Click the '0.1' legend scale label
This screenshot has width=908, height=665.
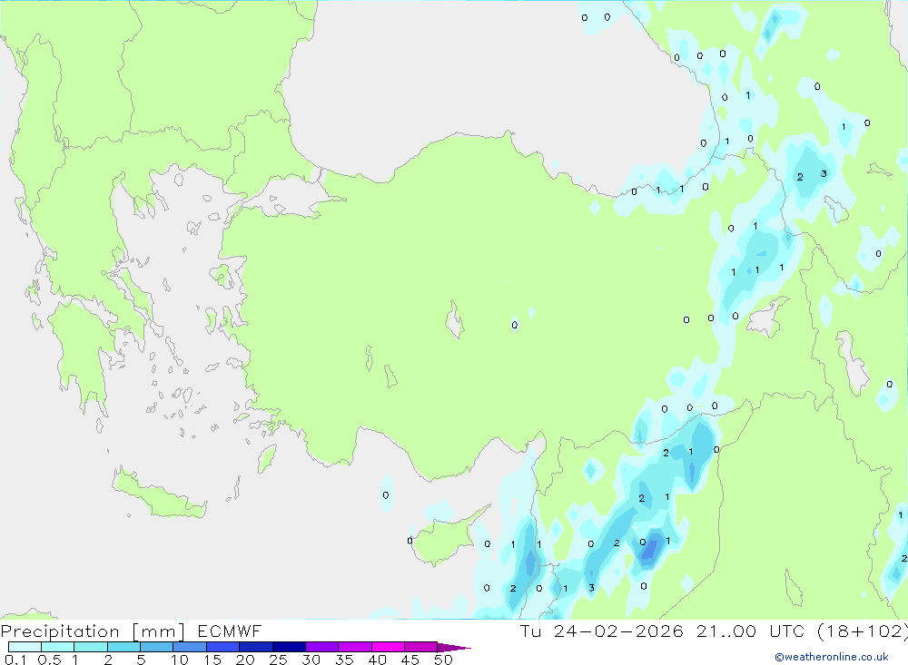[15, 660]
